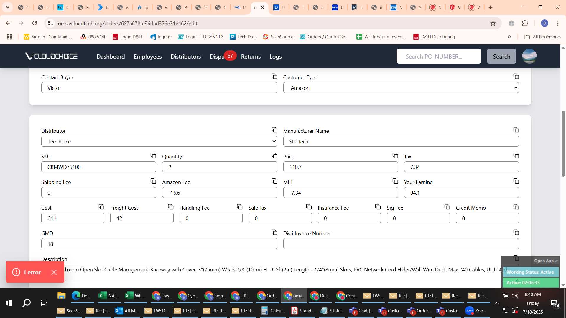Copy the Amazon Fee value
Image resolution: width=566 pixels, height=318 pixels.
(x=274, y=181)
